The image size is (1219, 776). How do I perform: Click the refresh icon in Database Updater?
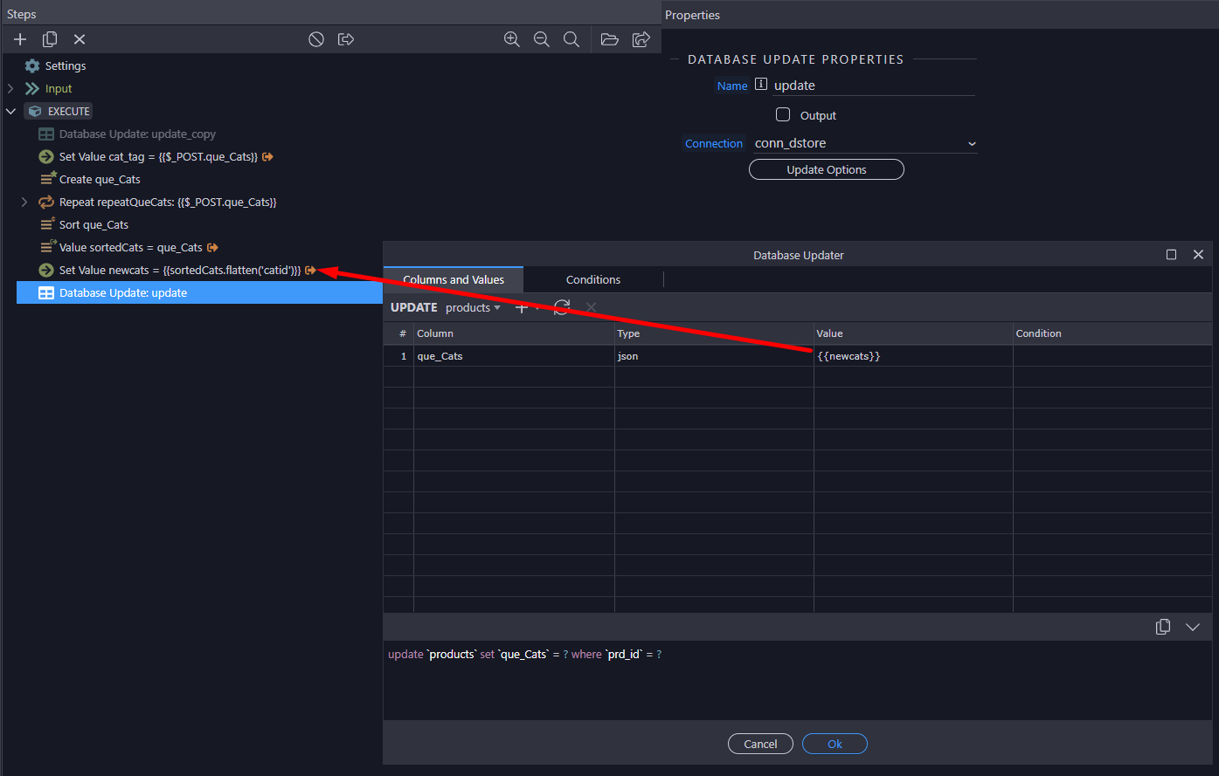(562, 307)
